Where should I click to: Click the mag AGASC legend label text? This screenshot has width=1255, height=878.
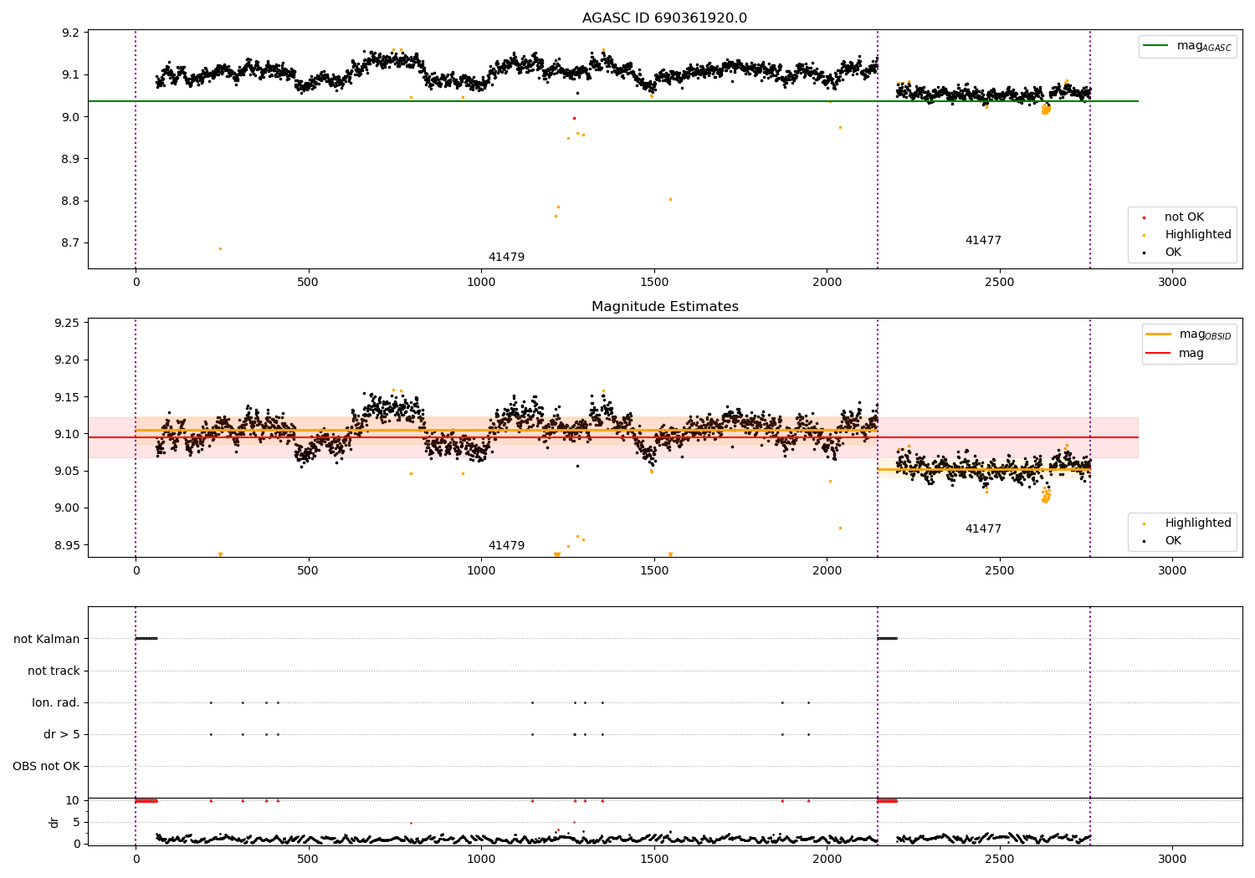(x=1204, y=47)
